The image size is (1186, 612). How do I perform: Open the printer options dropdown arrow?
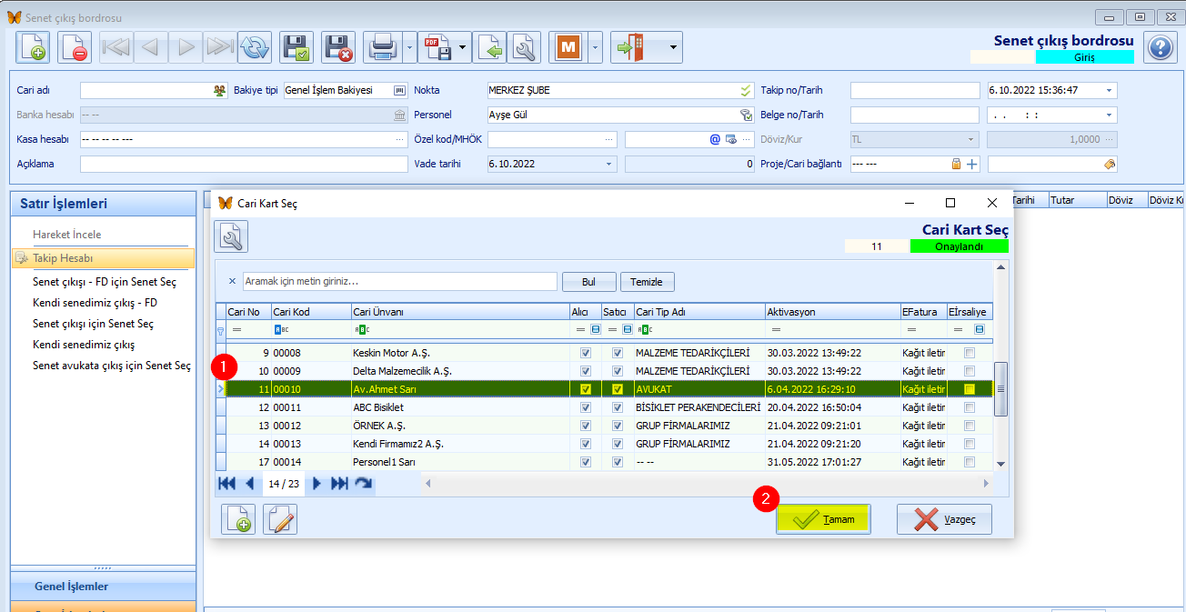(x=408, y=47)
